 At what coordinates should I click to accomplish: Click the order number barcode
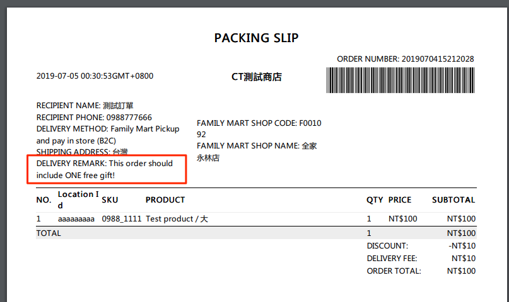[x=401, y=81]
